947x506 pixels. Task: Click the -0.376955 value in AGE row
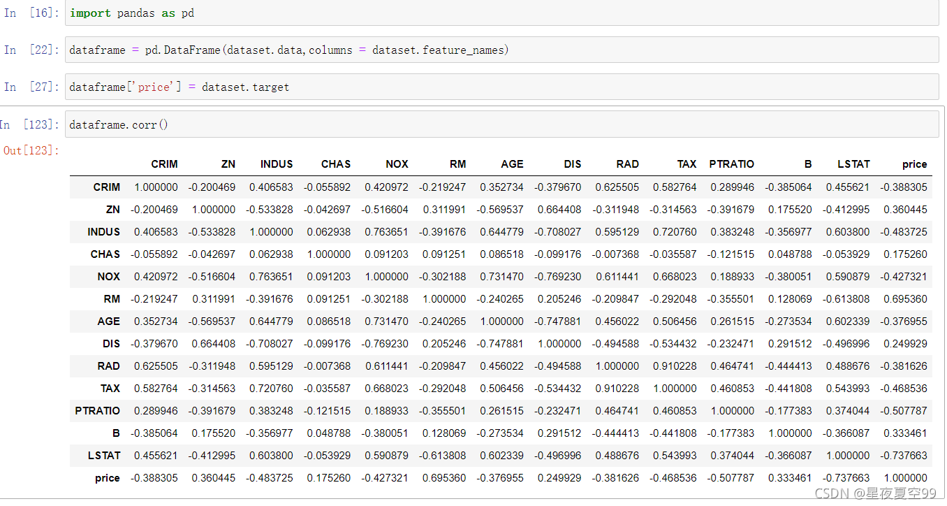coord(904,321)
